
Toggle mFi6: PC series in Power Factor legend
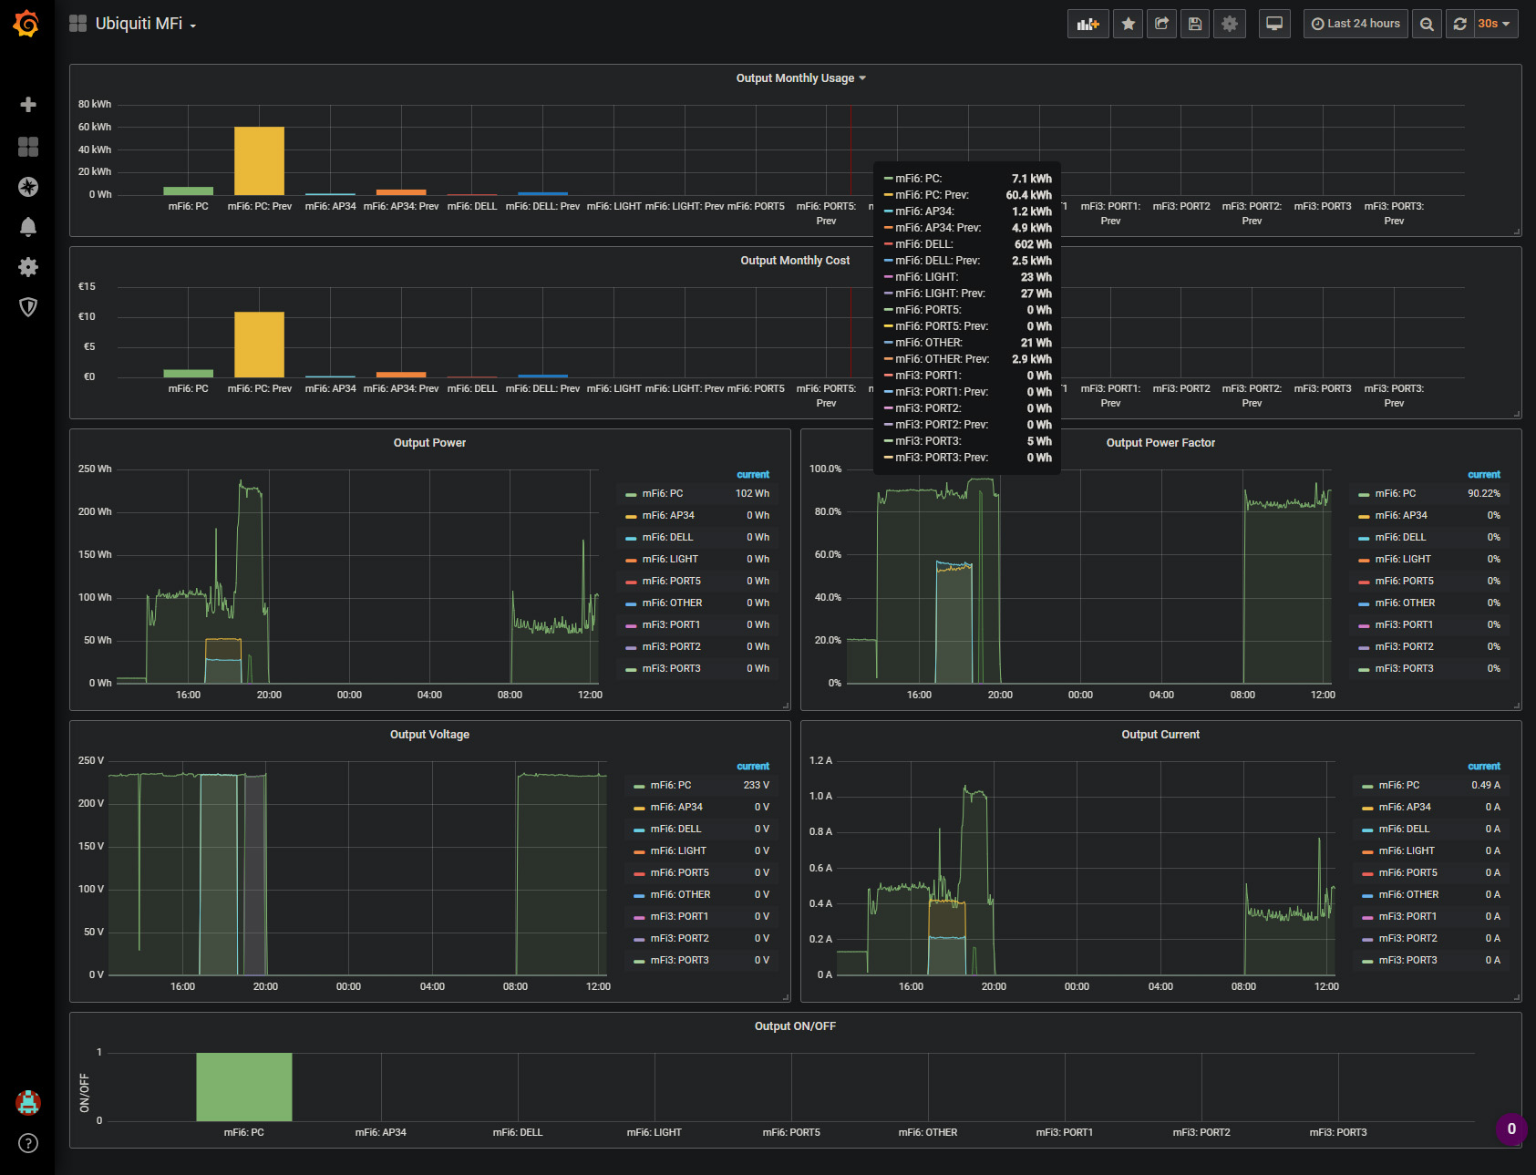click(x=1395, y=494)
